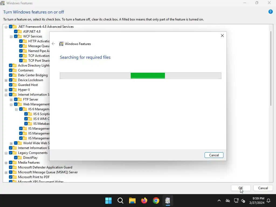
Task: Uncheck the Guarded Host checkbox
Action: pos(11,85)
